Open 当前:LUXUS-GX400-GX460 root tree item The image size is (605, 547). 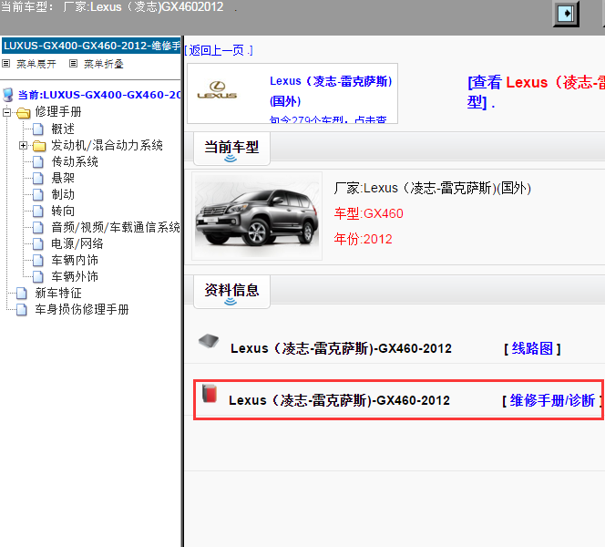point(98,95)
